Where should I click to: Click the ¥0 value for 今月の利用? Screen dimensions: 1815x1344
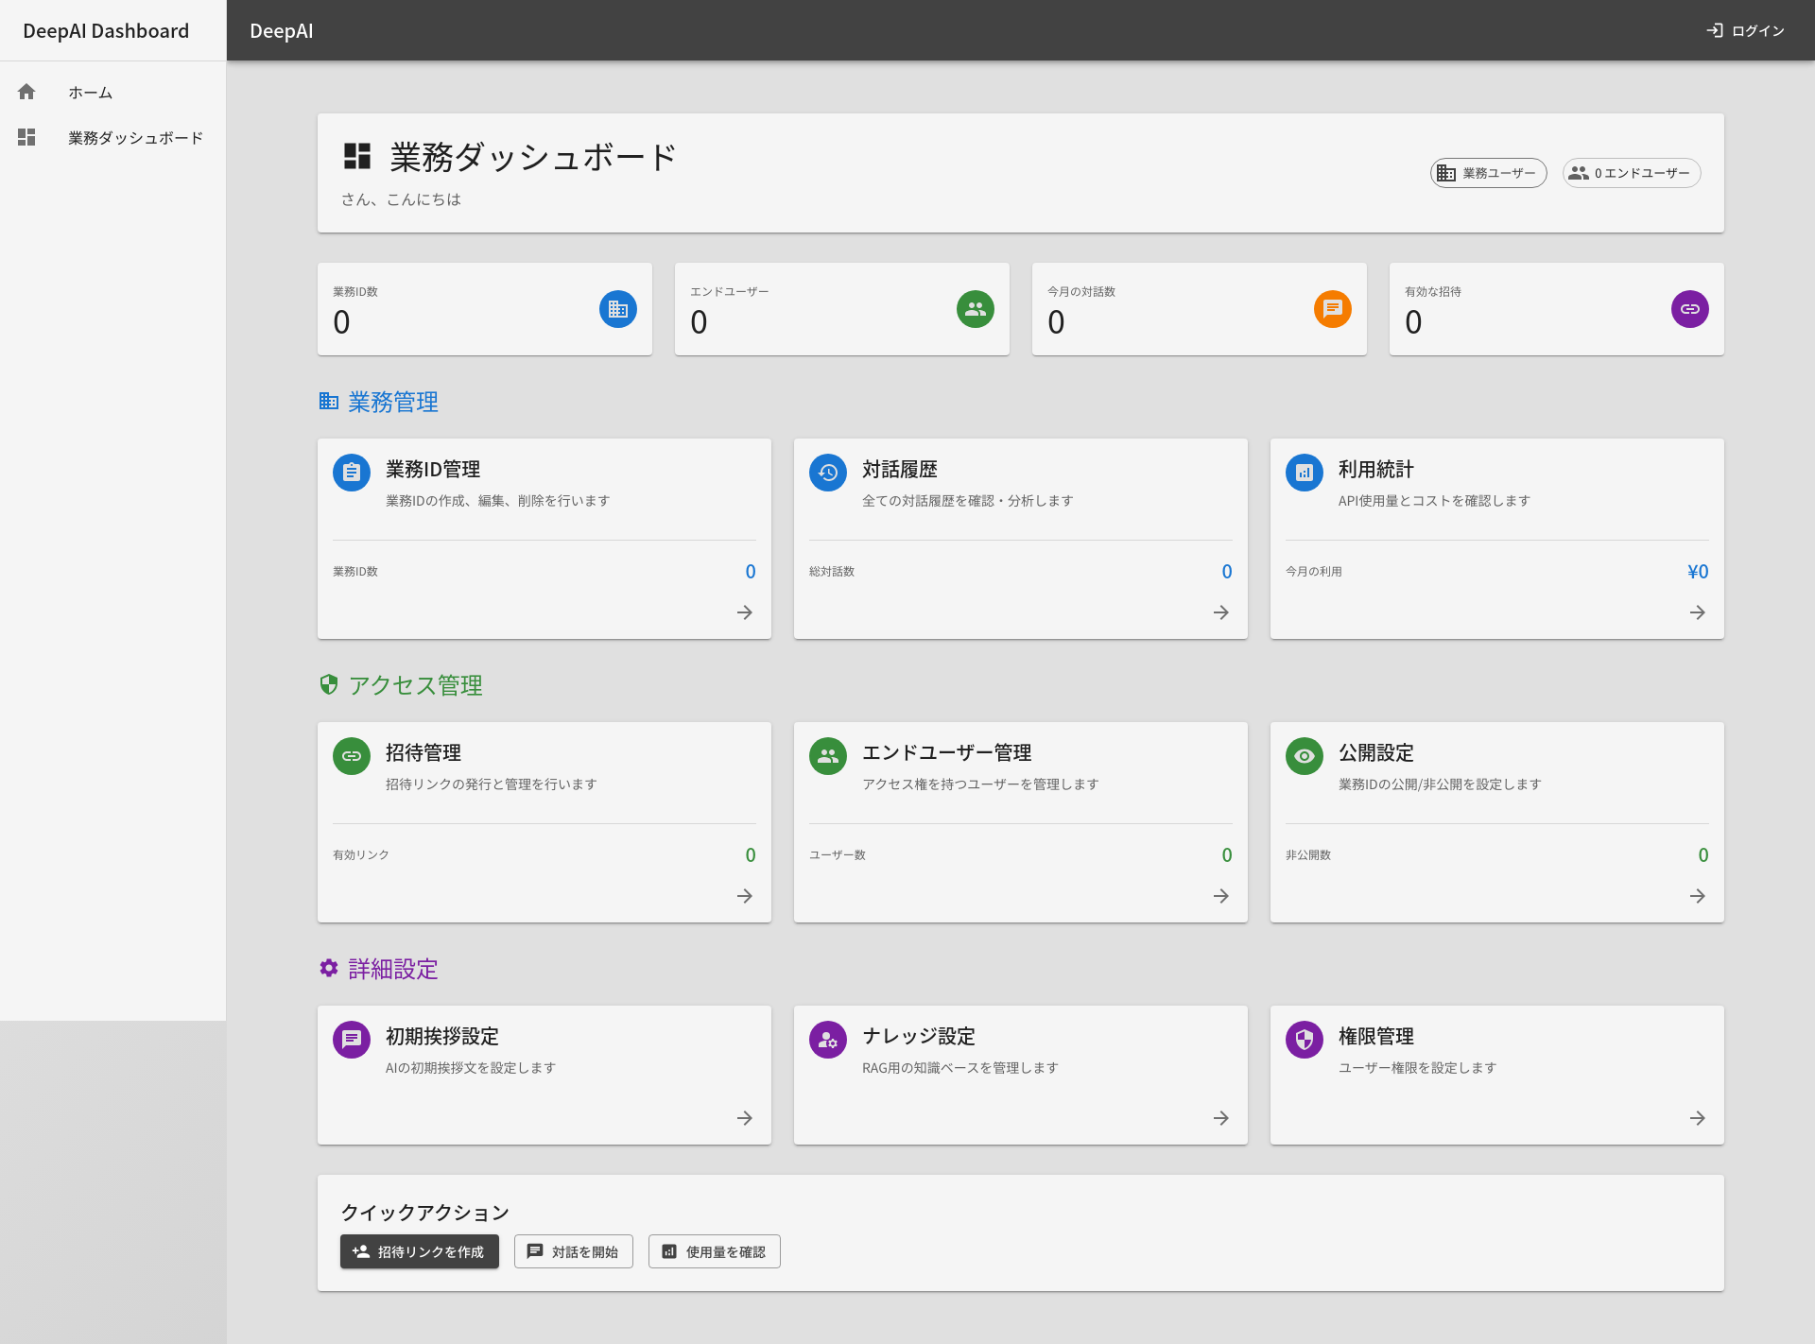(x=1698, y=572)
